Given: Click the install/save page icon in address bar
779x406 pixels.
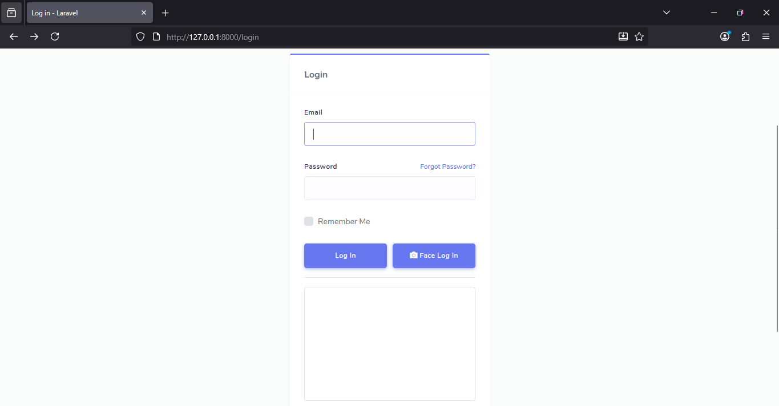Looking at the screenshot, I should [x=623, y=36].
